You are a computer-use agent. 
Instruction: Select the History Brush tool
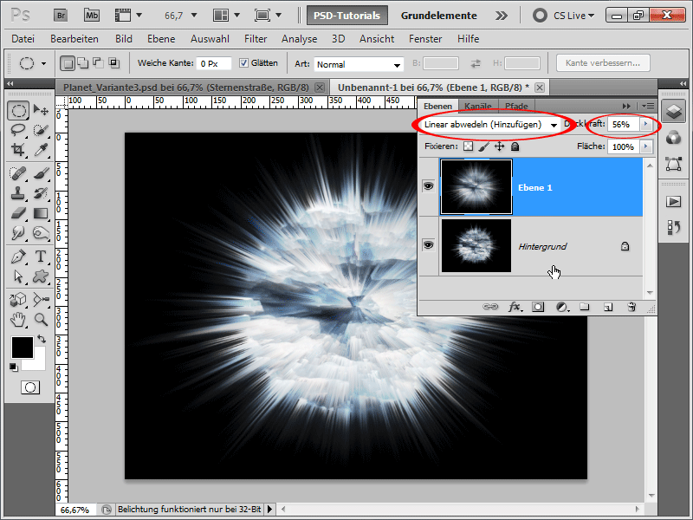click(41, 193)
